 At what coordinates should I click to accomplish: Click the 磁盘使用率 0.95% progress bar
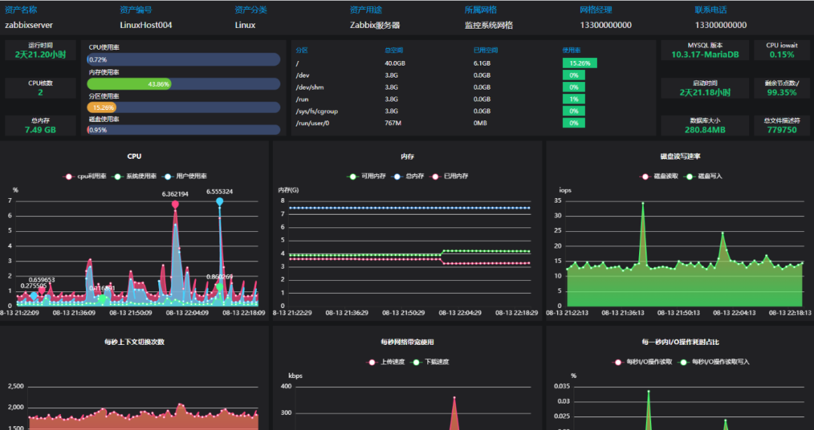tap(183, 130)
